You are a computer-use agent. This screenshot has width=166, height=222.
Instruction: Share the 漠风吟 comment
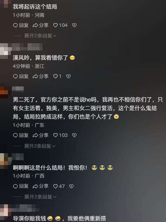(41, 76)
